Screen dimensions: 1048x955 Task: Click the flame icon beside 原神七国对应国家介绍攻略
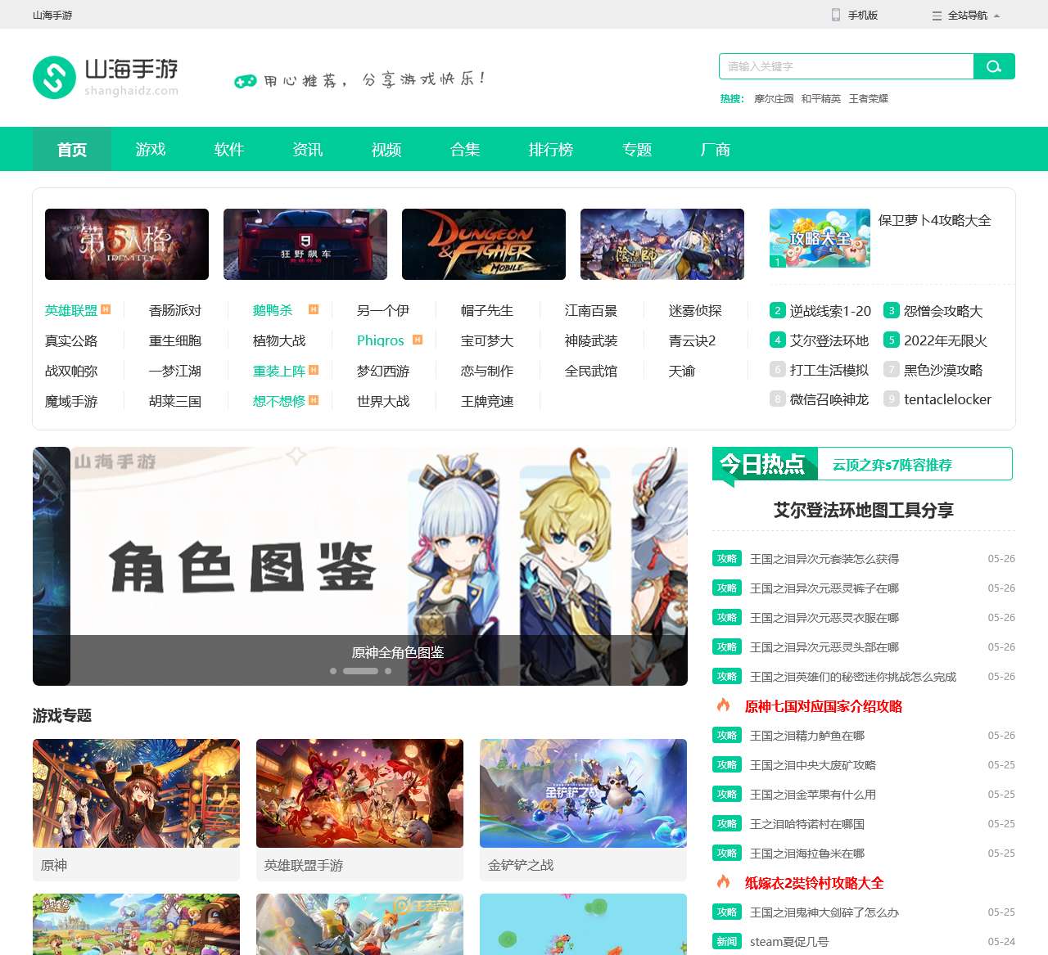(x=723, y=705)
